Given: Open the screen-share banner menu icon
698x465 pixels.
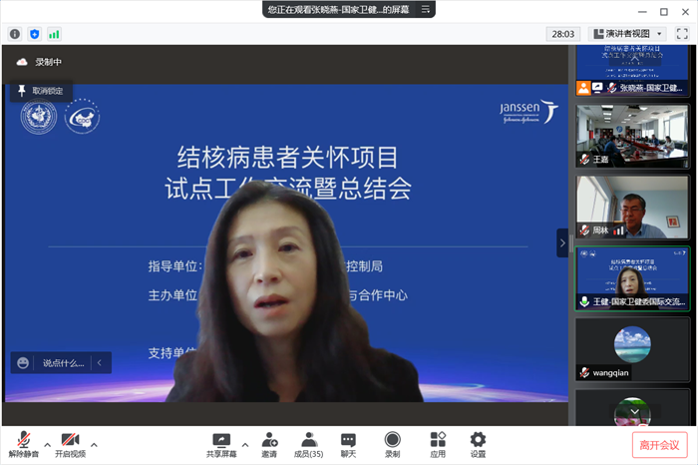Looking at the screenshot, I should click(x=426, y=9).
